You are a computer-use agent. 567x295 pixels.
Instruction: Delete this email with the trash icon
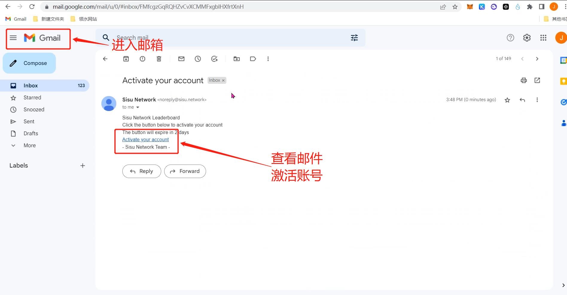(159, 59)
